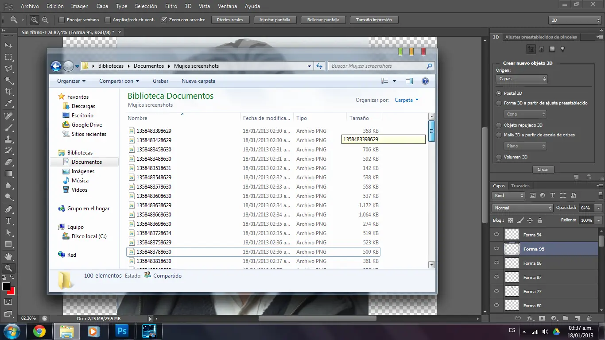The image size is (605, 340).
Task: Click the delete layer trash icon
Action: coord(589,318)
